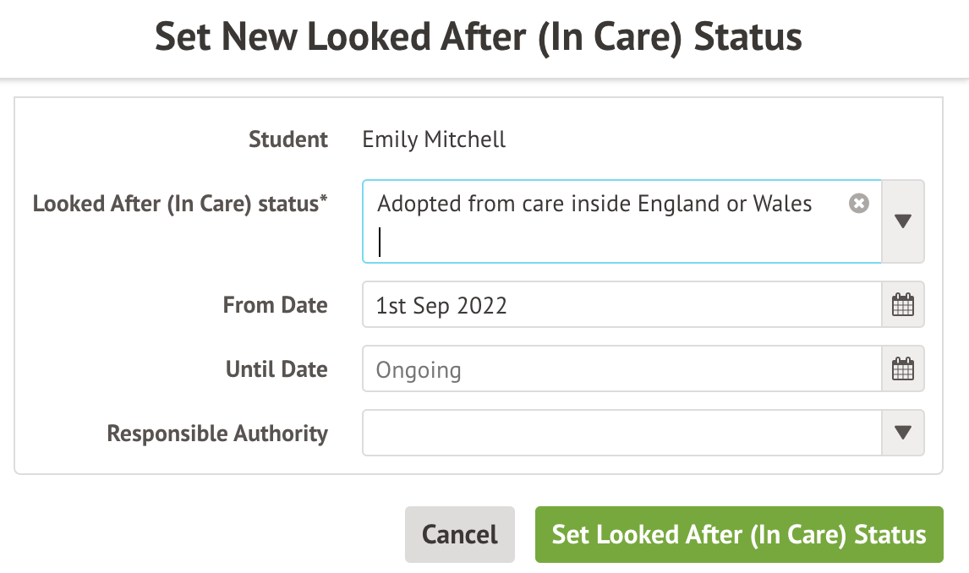This screenshot has height=573, width=969.
Task: Click the 'Set New Looked After' dialog heading
Action: [479, 38]
